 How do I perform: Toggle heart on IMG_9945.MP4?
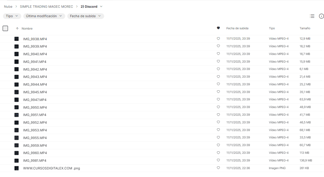point(218,92)
